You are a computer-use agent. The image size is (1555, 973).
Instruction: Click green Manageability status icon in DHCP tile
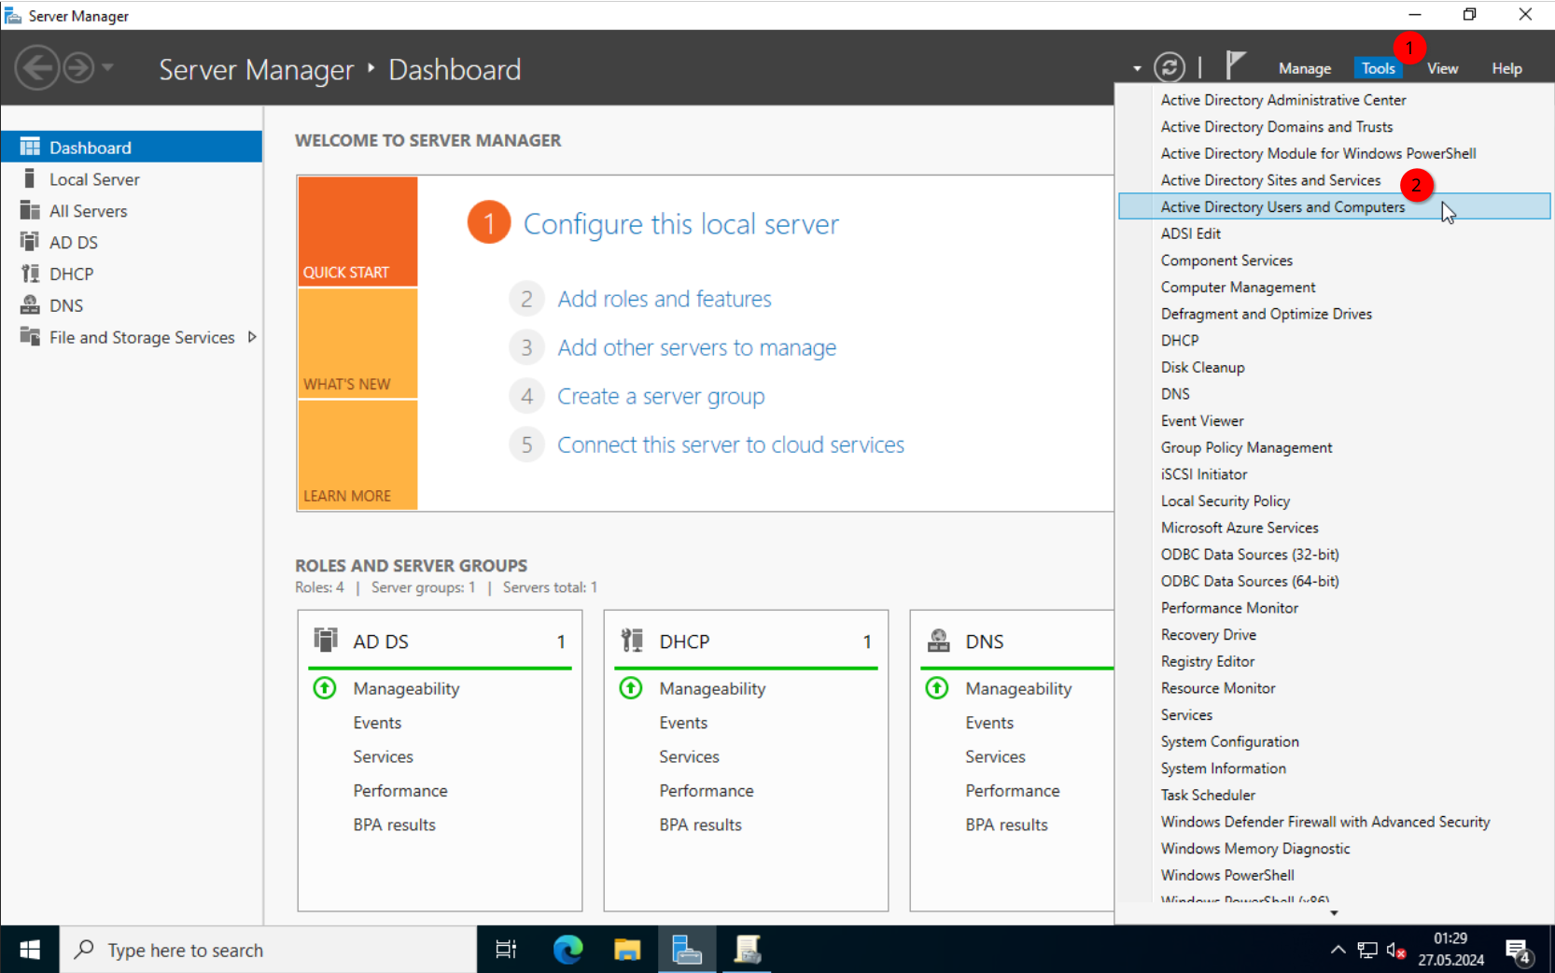[631, 688]
